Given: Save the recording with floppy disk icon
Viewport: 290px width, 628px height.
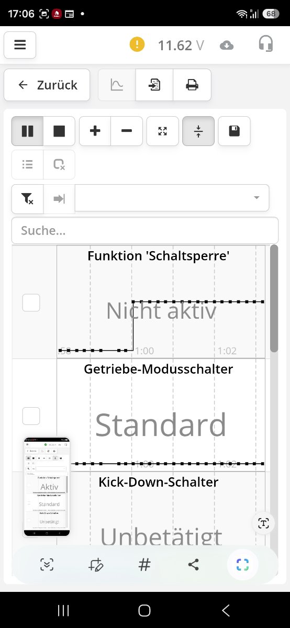Looking at the screenshot, I should (234, 131).
